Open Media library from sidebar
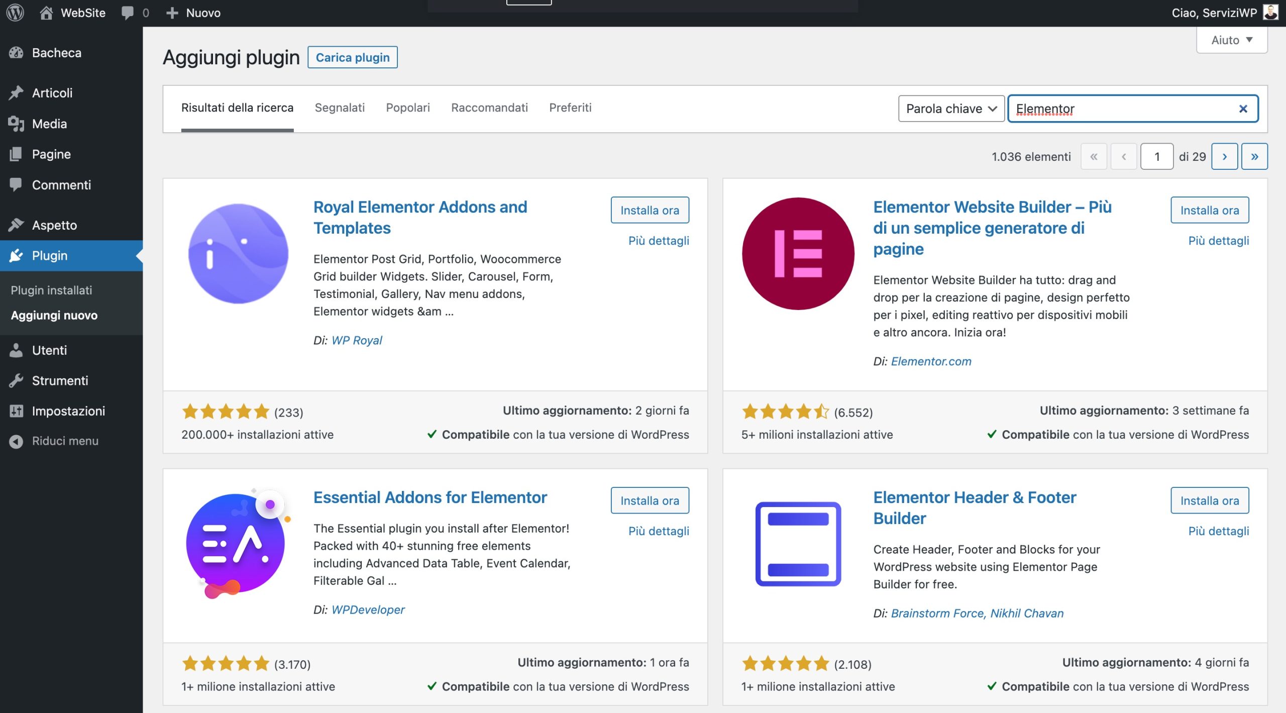The width and height of the screenshot is (1286, 713). click(x=49, y=124)
